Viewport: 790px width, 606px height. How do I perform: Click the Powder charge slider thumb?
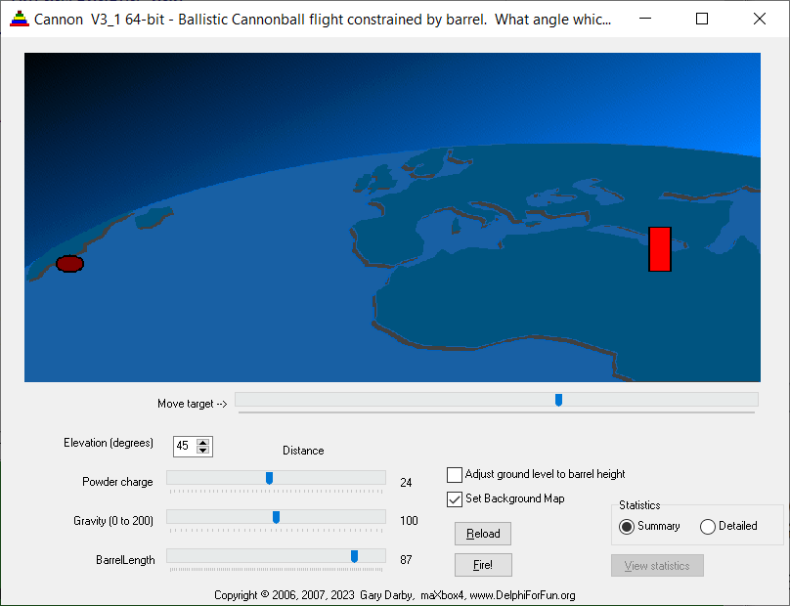[269, 478]
